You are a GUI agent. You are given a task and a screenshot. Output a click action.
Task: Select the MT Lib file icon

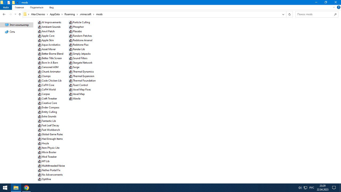click(39, 161)
